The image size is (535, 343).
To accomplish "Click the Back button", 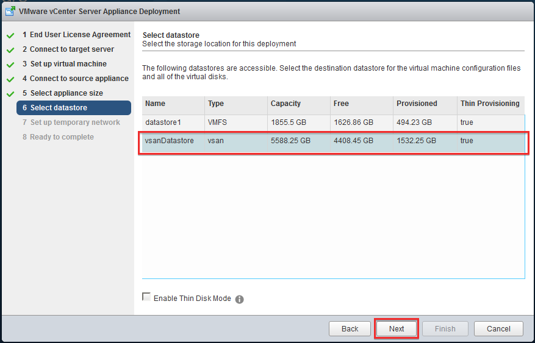I will [350, 329].
